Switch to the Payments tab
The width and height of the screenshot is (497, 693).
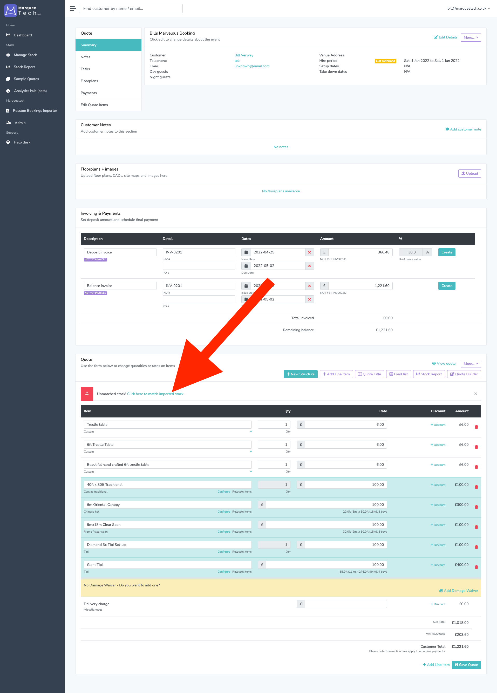[x=88, y=93]
